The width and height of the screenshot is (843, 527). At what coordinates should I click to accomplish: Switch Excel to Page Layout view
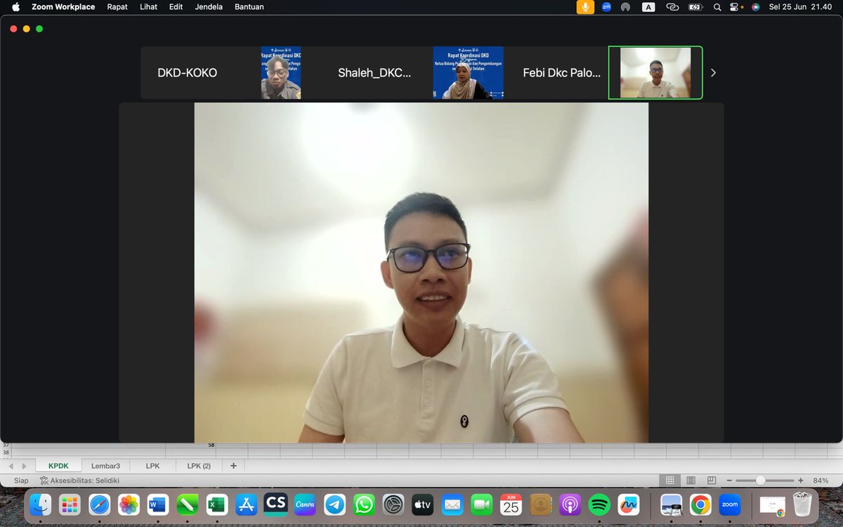click(691, 481)
